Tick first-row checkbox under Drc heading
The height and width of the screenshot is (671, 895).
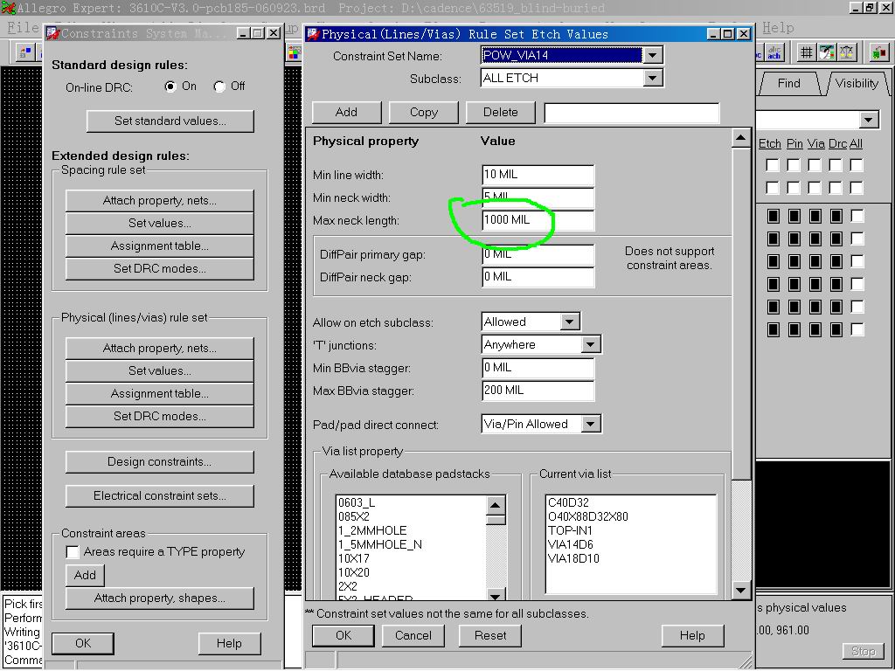tap(836, 165)
